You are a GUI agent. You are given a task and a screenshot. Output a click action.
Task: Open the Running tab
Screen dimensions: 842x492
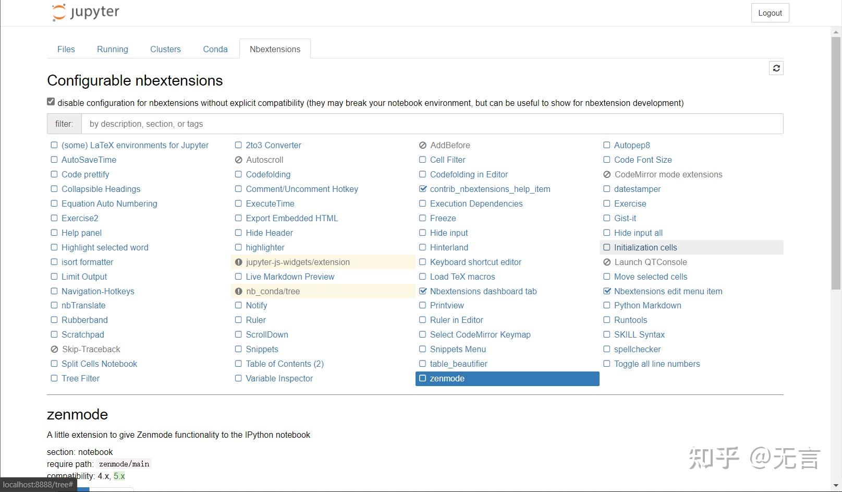click(x=113, y=49)
